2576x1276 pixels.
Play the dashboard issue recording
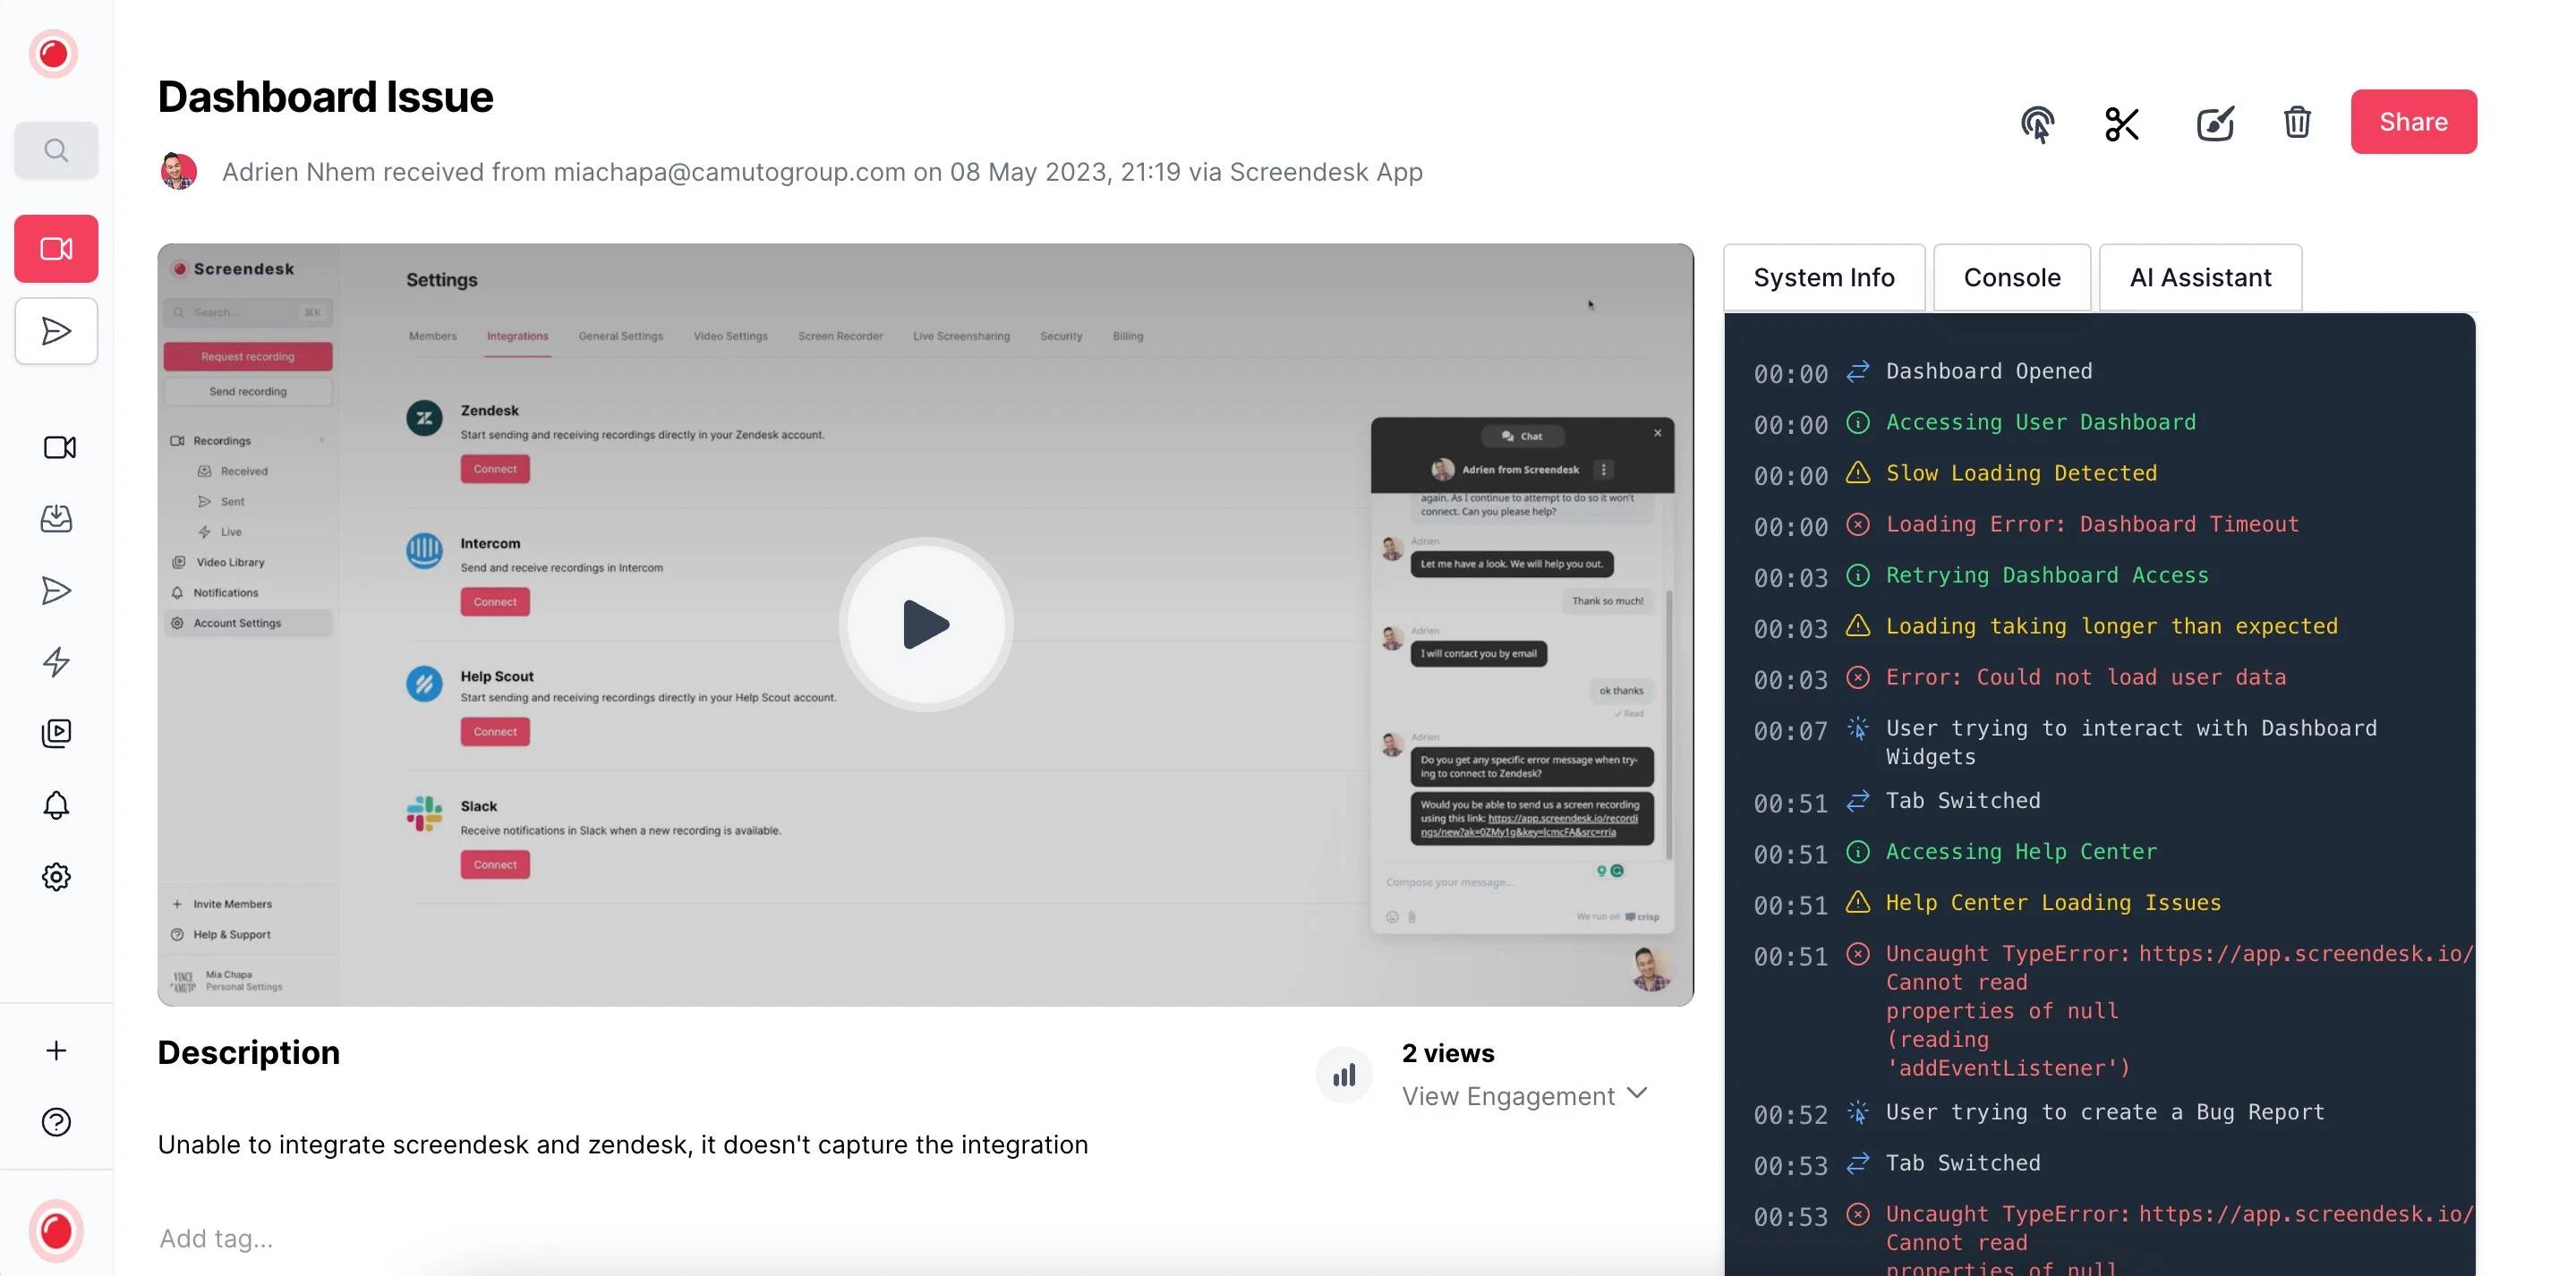pos(925,624)
